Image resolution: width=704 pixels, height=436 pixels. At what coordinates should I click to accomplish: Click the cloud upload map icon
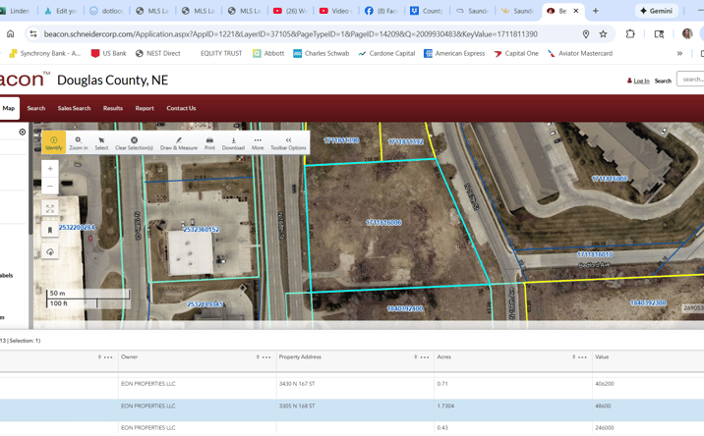50,251
